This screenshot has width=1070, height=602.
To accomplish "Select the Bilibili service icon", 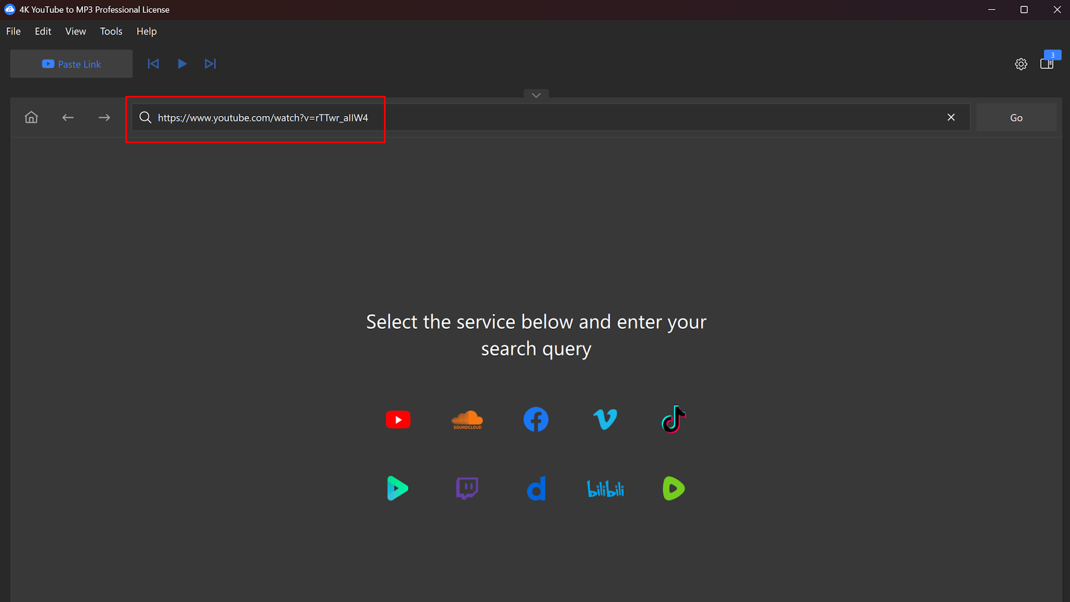I will 605,489.
